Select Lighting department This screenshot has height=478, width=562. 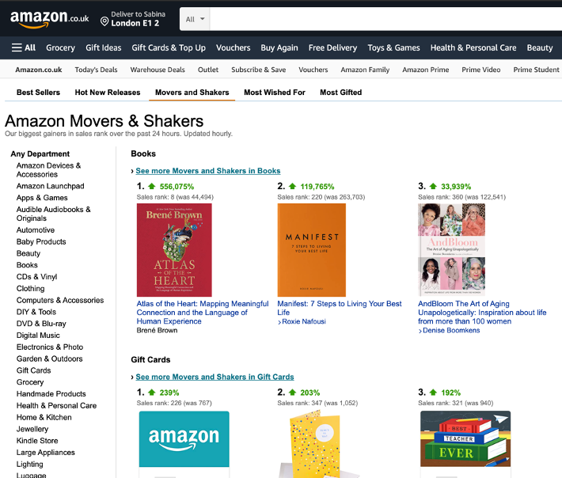click(30, 465)
